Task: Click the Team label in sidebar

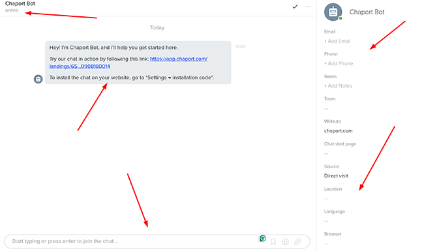Action: [x=329, y=99]
